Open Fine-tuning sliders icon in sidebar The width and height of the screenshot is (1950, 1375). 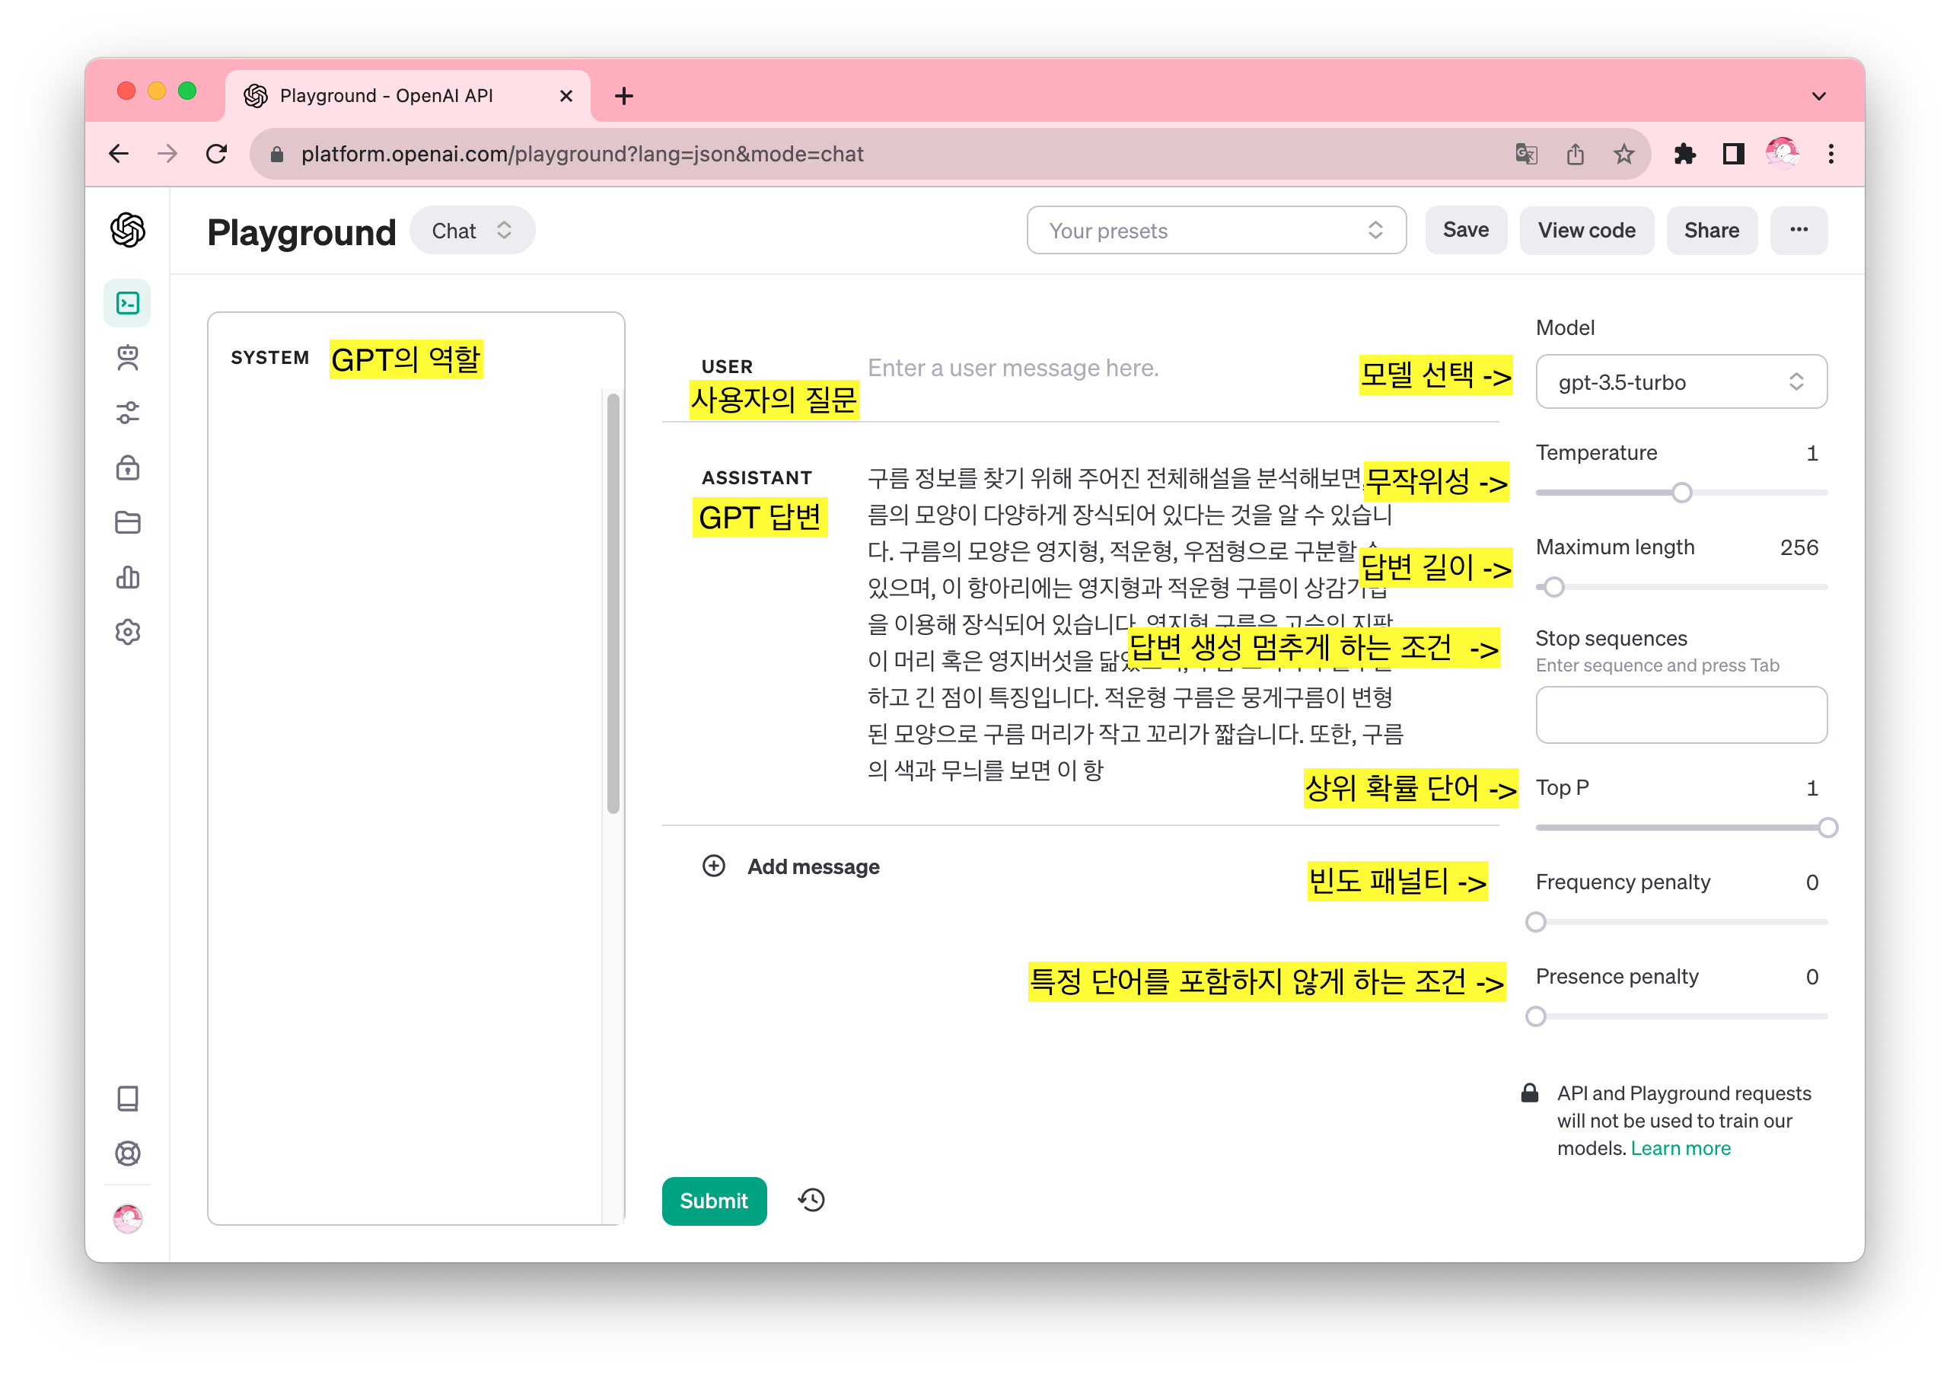click(127, 413)
